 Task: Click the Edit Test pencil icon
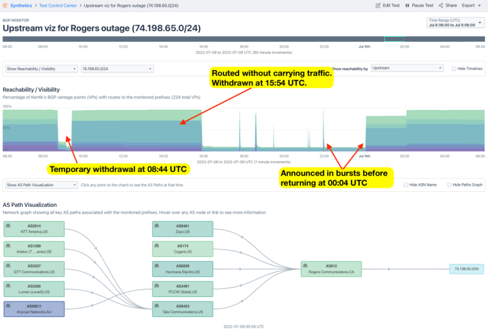click(378, 5)
